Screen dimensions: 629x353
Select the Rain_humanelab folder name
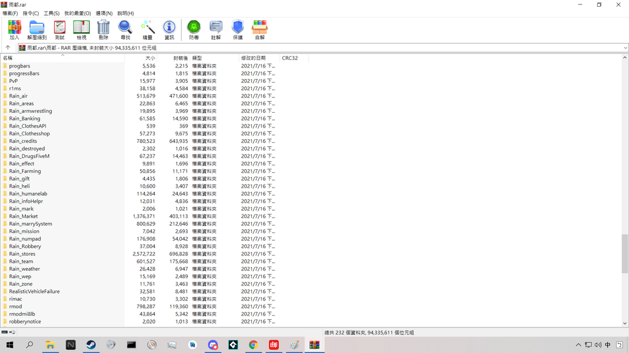(28, 194)
